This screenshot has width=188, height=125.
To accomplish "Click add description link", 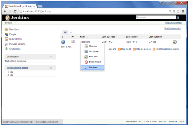I will [173, 28].
